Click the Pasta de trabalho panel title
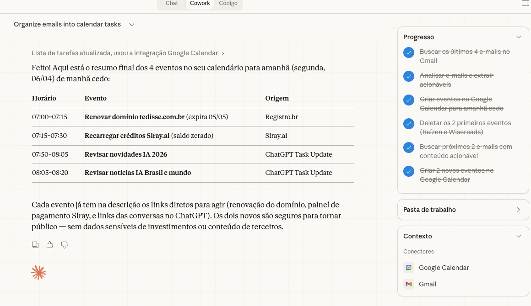Screen dimensions: 531x306 coord(429,210)
